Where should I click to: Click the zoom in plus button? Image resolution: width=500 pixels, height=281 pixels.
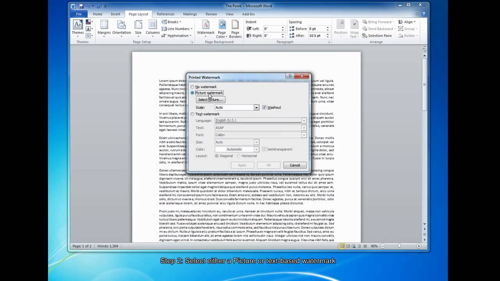click(419, 246)
